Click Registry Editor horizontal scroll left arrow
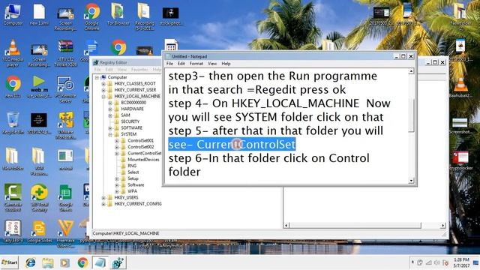The image size is (480, 270). tap(286, 226)
